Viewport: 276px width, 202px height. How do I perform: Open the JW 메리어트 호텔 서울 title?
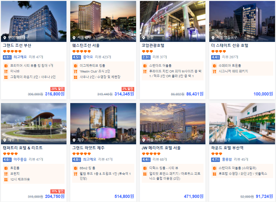161,148
